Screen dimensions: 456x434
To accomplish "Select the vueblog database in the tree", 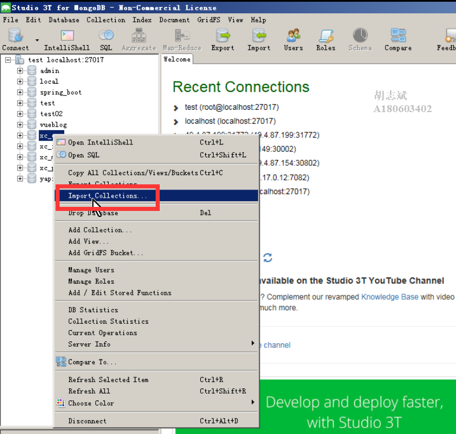I will [x=53, y=125].
